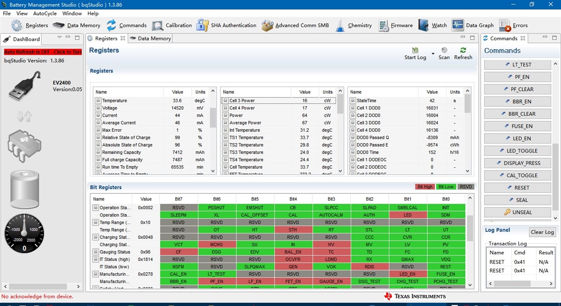The image size is (561, 306).
Task: Toggle the Current register log icon
Action: (x=98, y=115)
